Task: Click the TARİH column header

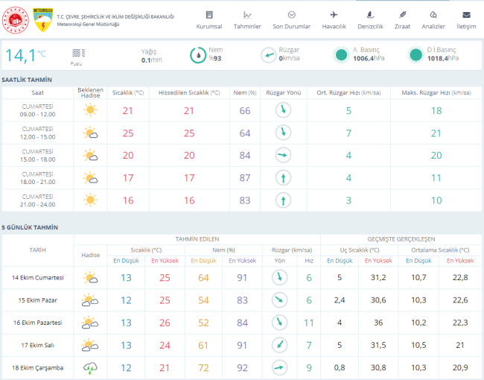Action: pyautogui.click(x=38, y=250)
